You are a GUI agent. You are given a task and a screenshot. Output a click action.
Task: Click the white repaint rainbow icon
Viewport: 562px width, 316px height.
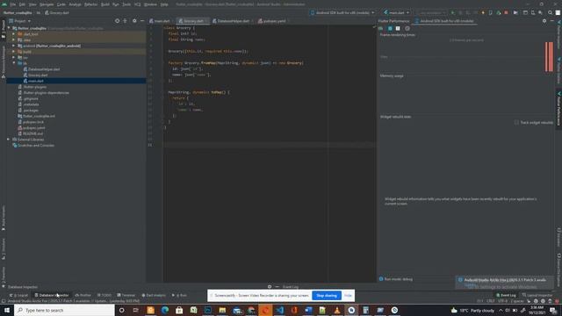[398, 28]
